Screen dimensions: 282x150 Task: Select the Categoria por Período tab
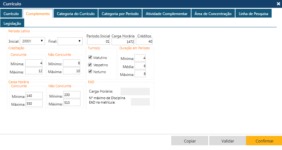(x=120, y=14)
